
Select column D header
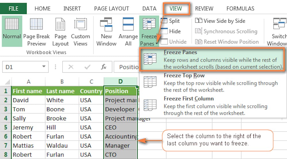[120, 82]
